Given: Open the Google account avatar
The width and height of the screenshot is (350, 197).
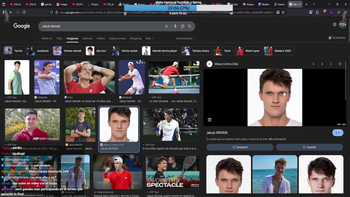Looking at the screenshot, I should pyautogui.click(x=343, y=25).
